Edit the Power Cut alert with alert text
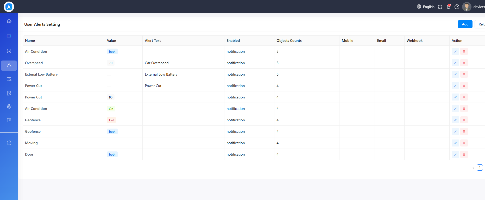This screenshot has width=485, height=200. (455, 86)
